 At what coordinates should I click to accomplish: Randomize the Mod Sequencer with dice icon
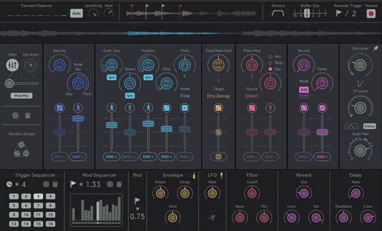coord(110,184)
